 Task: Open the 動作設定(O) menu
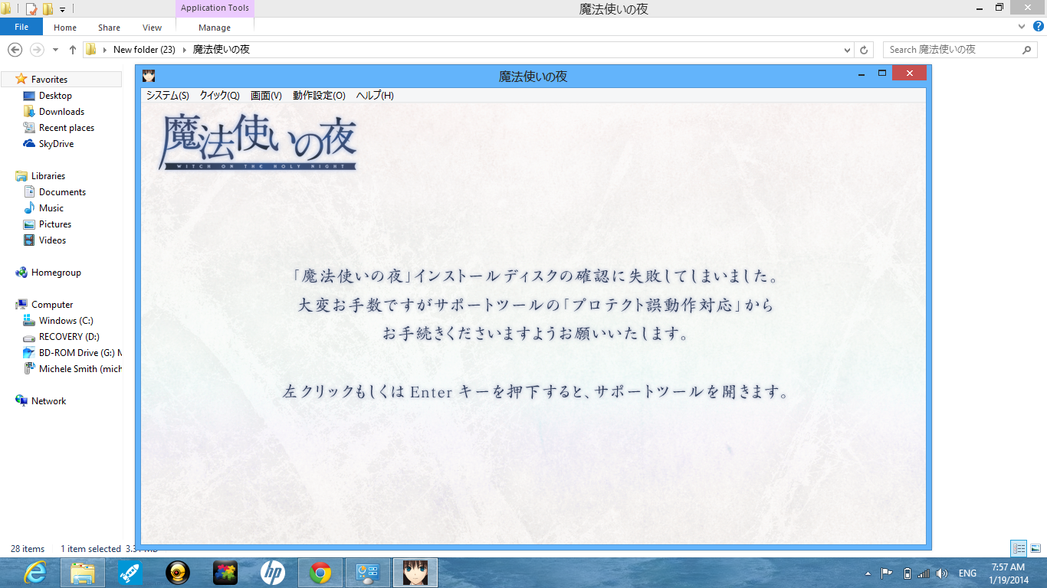pyautogui.click(x=319, y=96)
